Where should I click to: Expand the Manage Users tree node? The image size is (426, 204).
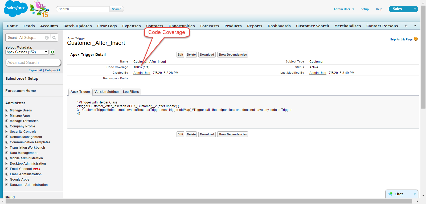tap(7, 110)
